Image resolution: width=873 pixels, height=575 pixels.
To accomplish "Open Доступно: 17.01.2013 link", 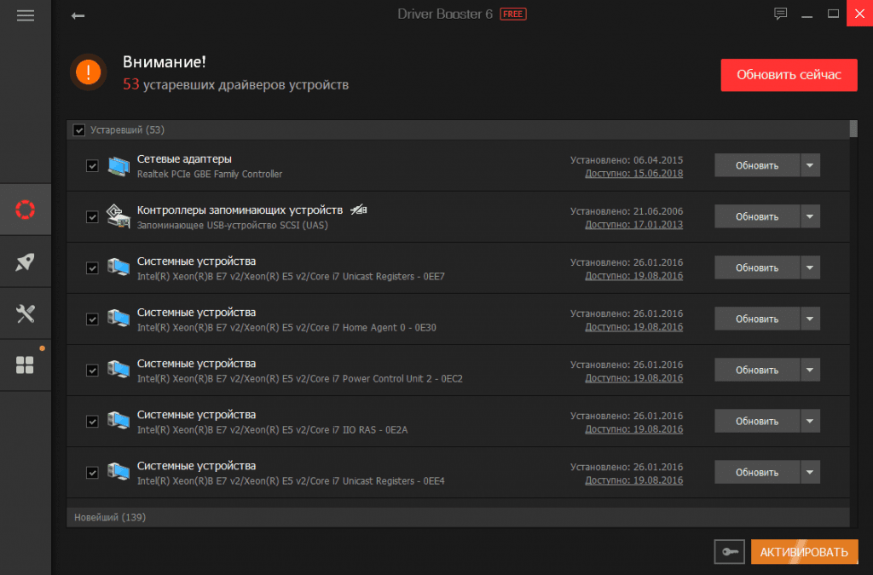I will pos(633,225).
